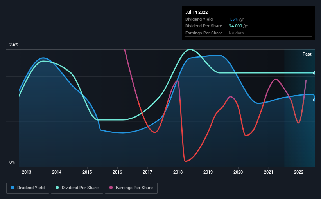
Task: Click the Dividend Yield tooltip row label
Action: (199, 19)
